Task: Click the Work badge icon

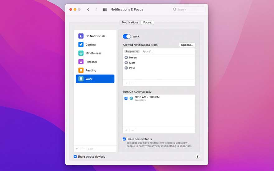Action: tap(81, 79)
